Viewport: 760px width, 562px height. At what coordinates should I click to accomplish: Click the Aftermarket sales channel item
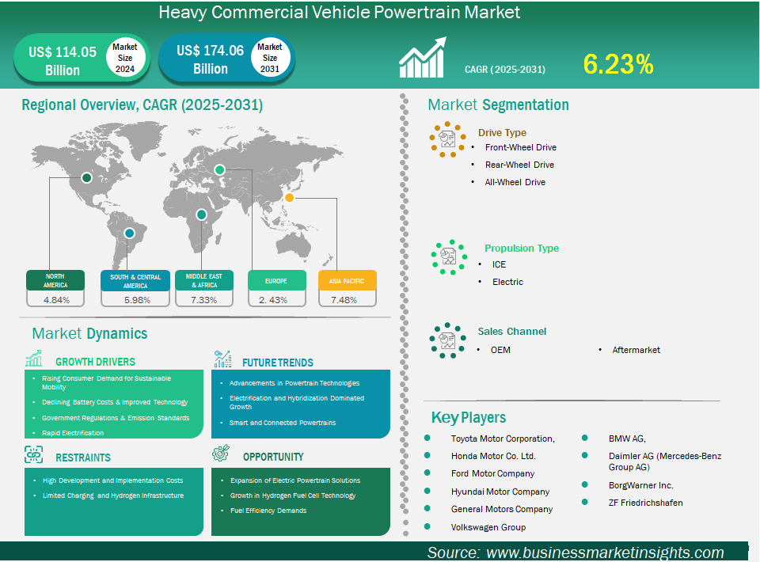636,350
